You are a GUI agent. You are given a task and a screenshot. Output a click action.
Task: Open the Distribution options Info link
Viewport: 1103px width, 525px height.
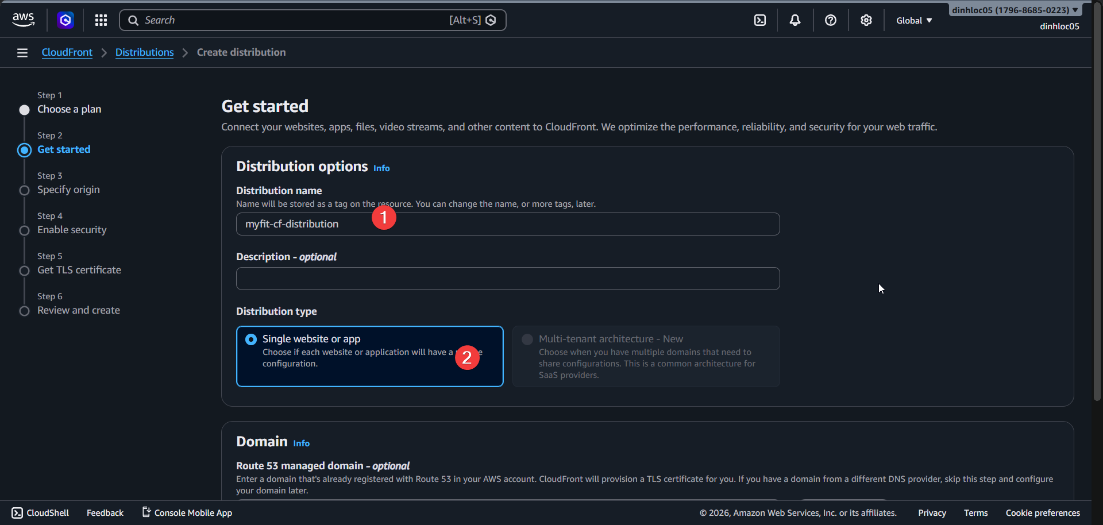point(381,168)
